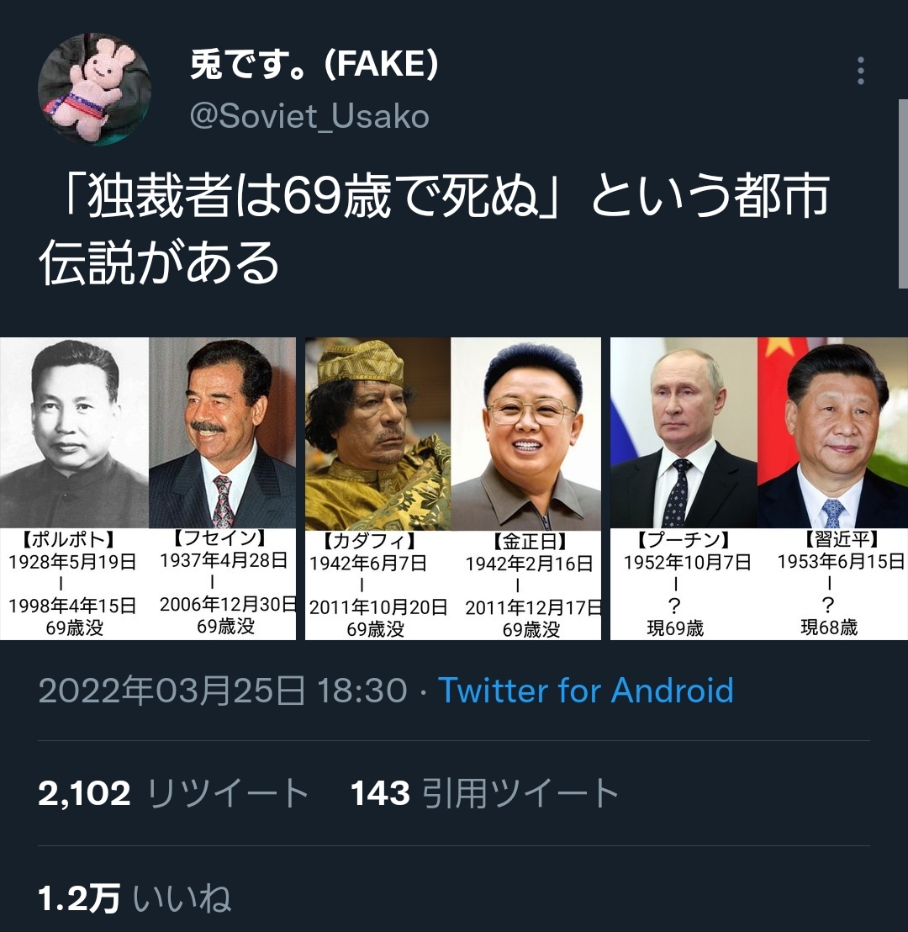908x932 pixels.
Task: Click the vertical scrollbar on the right edge
Action: pyautogui.click(x=903, y=193)
